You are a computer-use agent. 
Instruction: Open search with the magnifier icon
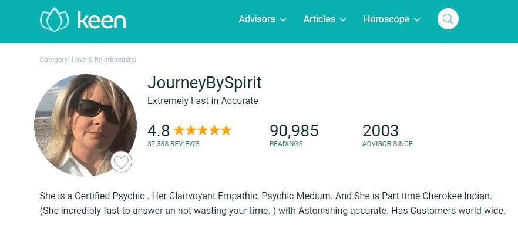448,19
